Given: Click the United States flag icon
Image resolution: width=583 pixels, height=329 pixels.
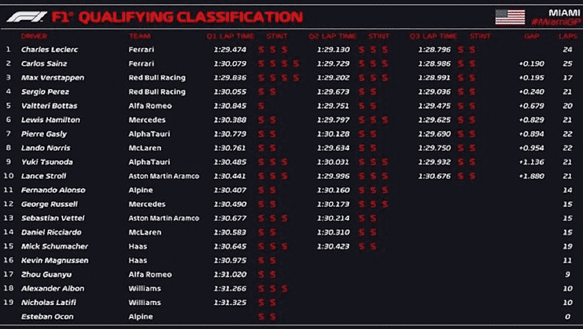Looking at the screenshot, I should [x=510, y=17].
